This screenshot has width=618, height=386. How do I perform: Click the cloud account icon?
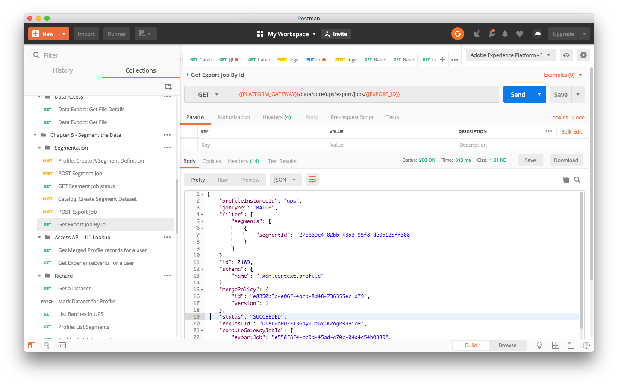(538, 34)
